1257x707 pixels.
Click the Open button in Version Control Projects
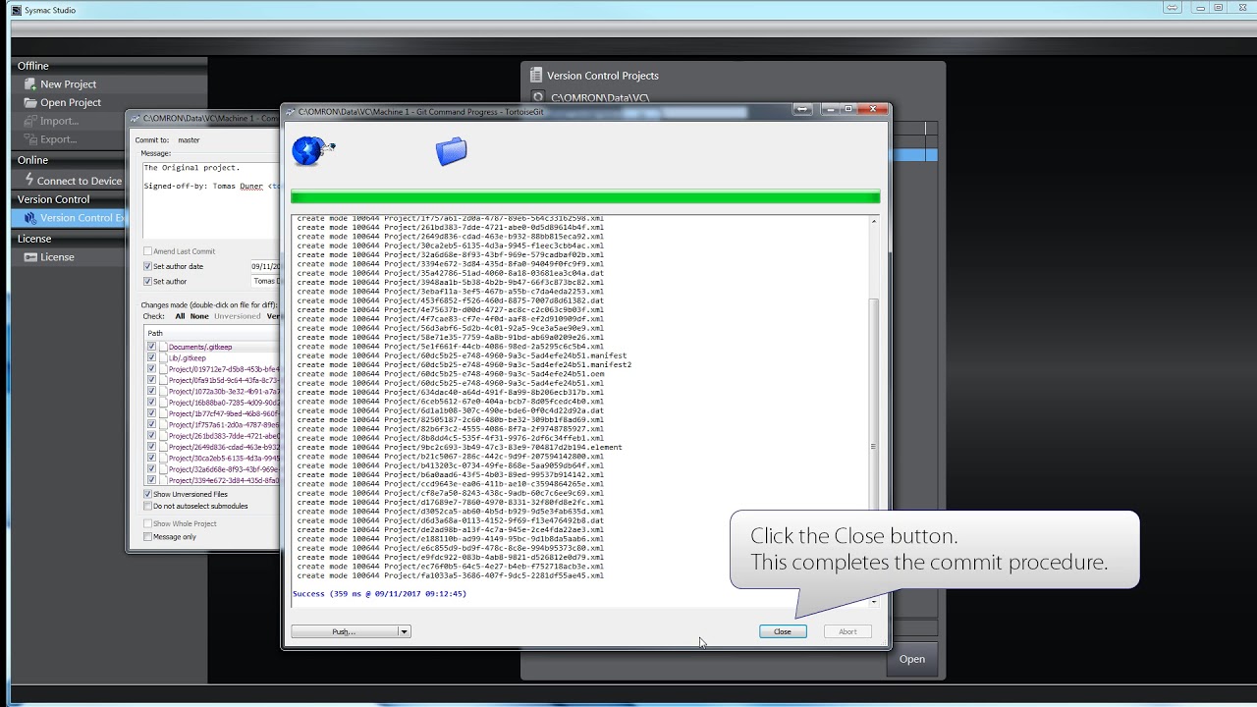[912, 659]
